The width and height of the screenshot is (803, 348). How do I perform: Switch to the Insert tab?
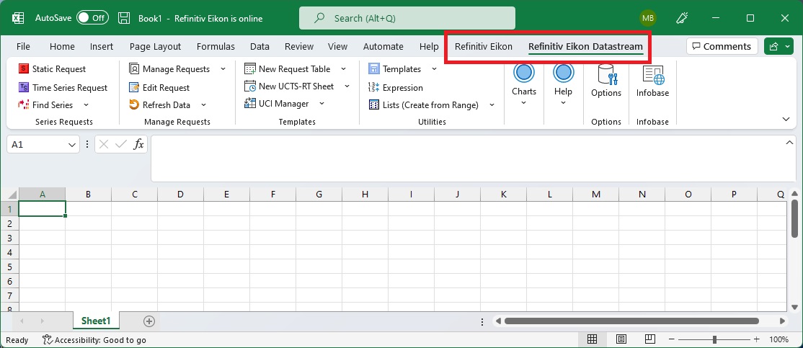click(102, 47)
